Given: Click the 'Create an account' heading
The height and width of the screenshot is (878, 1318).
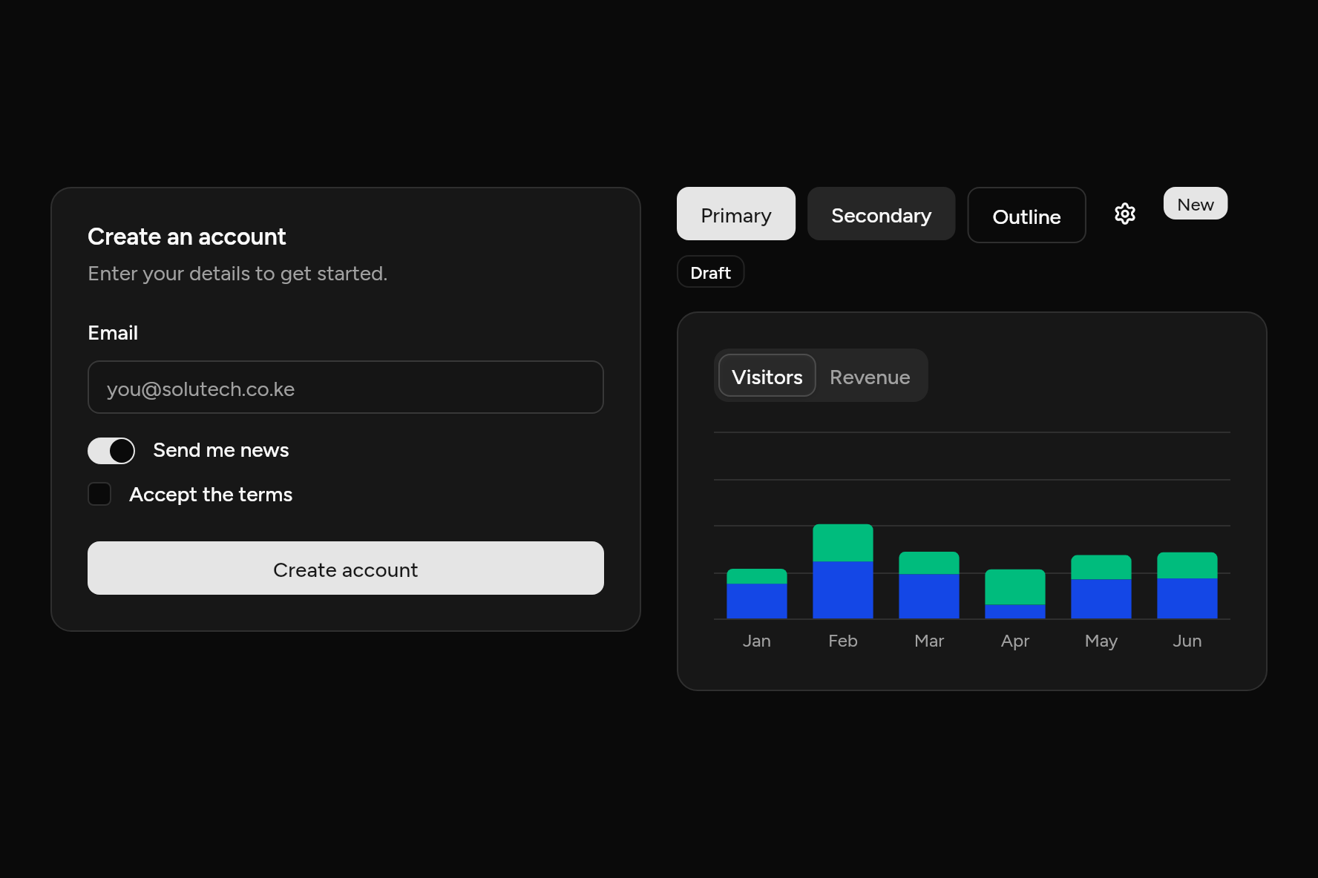Looking at the screenshot, I should pyautogui.click(x=186, y=237).
